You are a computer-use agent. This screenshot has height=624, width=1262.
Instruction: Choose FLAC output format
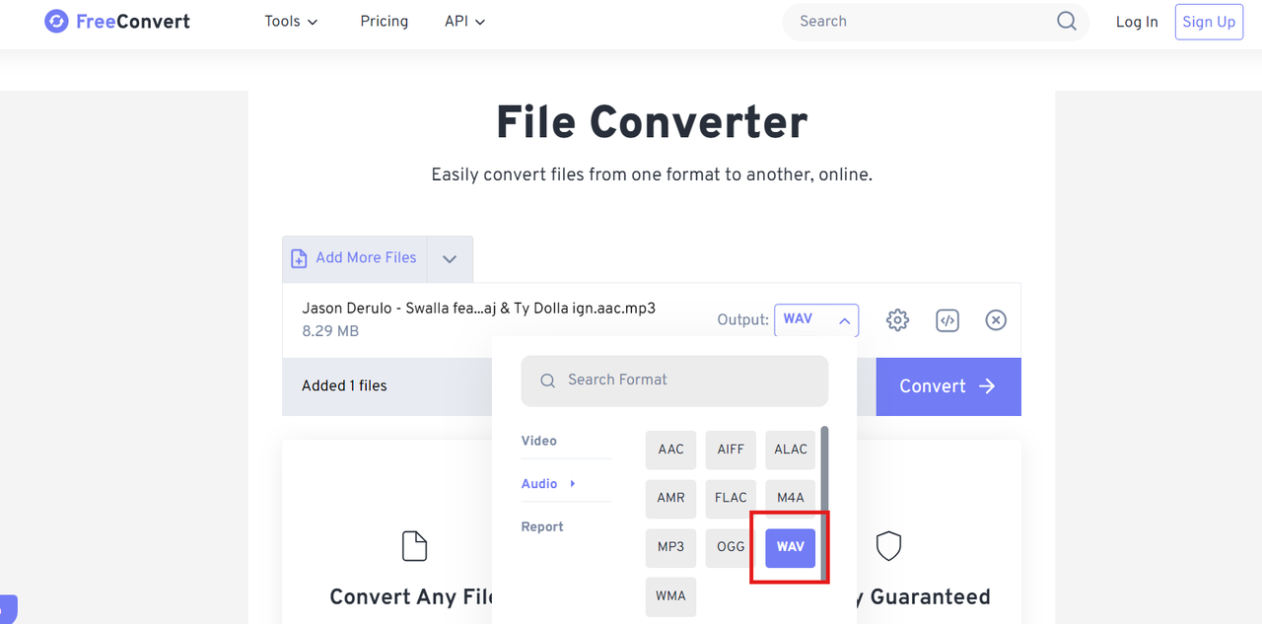tap(731, 498)
